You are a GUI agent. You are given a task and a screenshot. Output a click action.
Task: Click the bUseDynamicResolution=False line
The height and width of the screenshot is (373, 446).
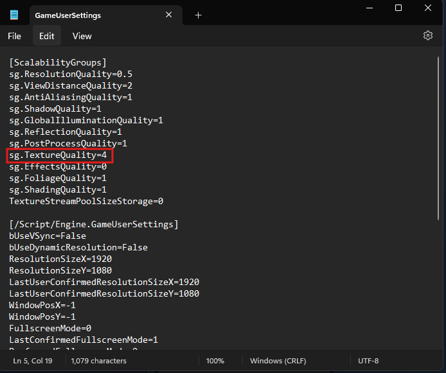click(78, 247)
